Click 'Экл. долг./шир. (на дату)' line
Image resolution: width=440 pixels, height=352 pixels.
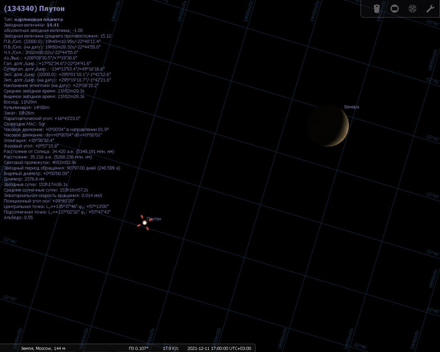[x=57, y=80]
